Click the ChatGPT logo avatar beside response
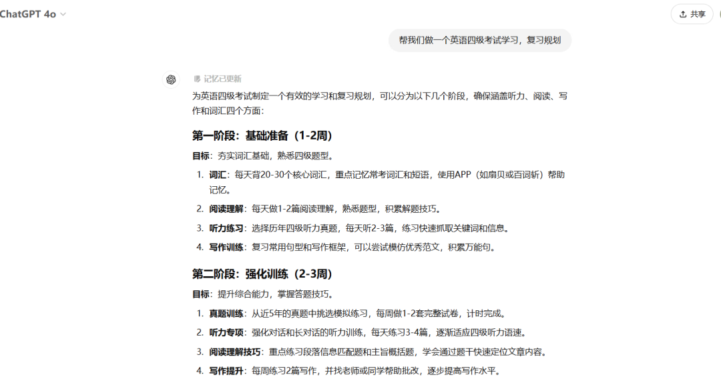 coord(171,79)
